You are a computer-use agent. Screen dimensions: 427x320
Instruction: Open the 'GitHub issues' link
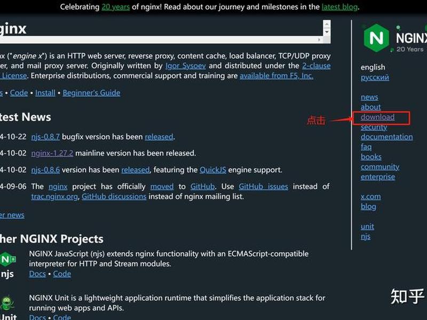click(x=263, y=187)
